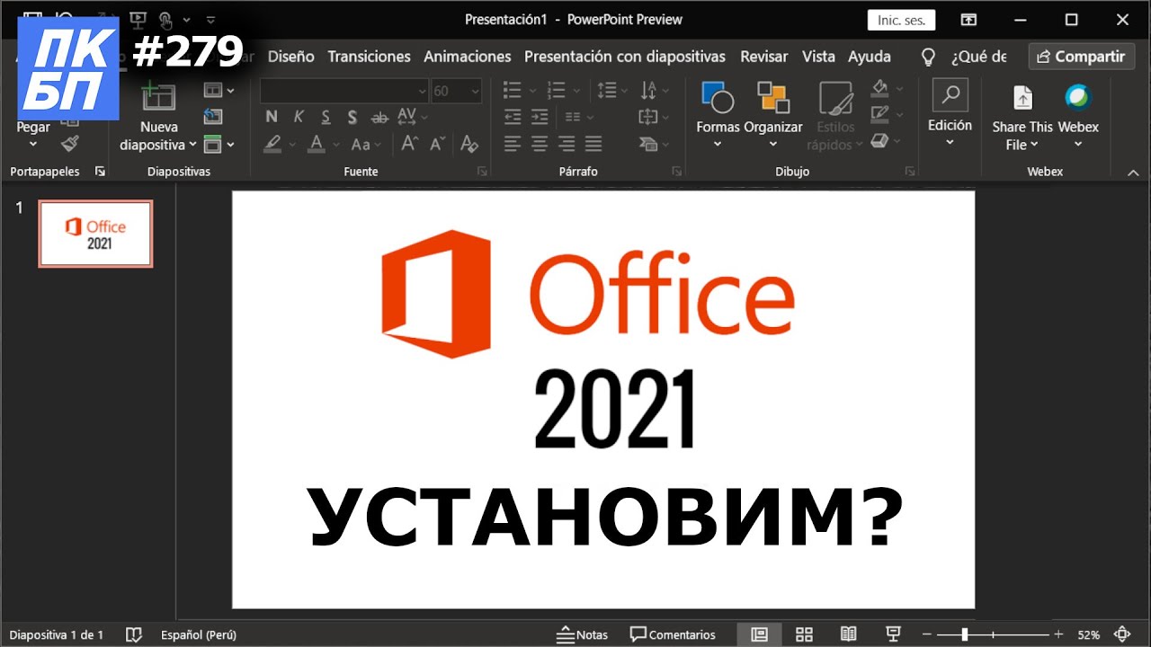Toggle underline (S) formatting
The width and height of the screenshot is (1151, 647).
coord(326,117)
